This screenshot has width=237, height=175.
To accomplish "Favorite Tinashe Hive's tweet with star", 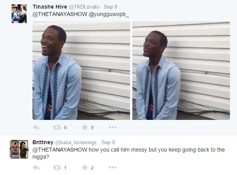I will [x=85, y=127].
